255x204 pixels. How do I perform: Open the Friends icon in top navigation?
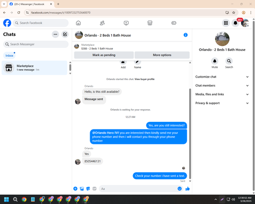tap(102, 23)
